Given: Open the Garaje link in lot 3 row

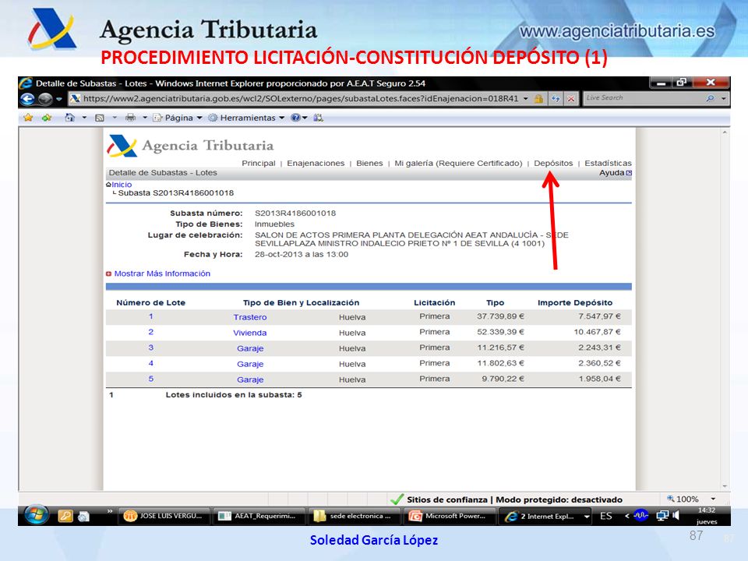Looking at the screenshot, I should click(x=250, y=349).
